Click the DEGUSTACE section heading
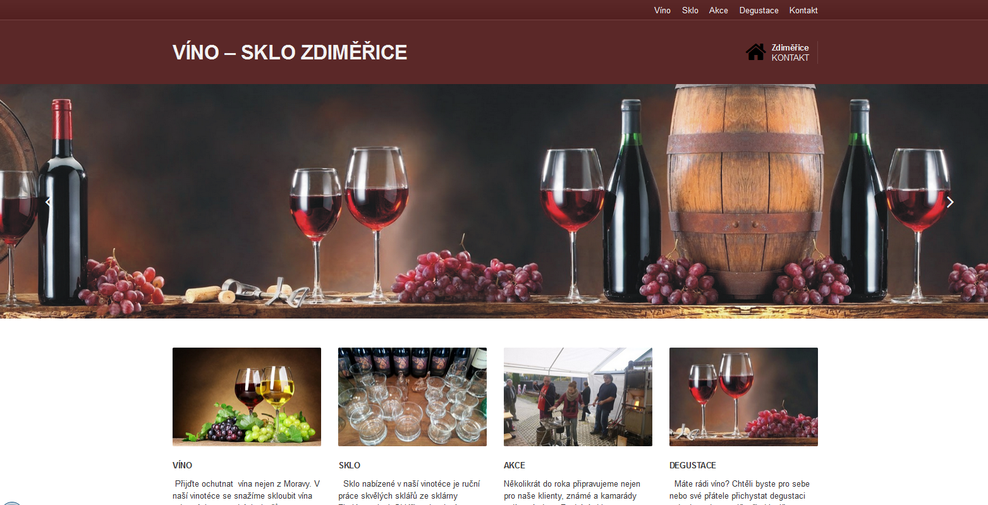The image size is (988, 505). (693, 465)
